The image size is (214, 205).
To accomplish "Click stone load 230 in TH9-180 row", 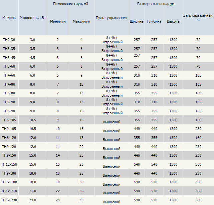I will click(198, 173).
